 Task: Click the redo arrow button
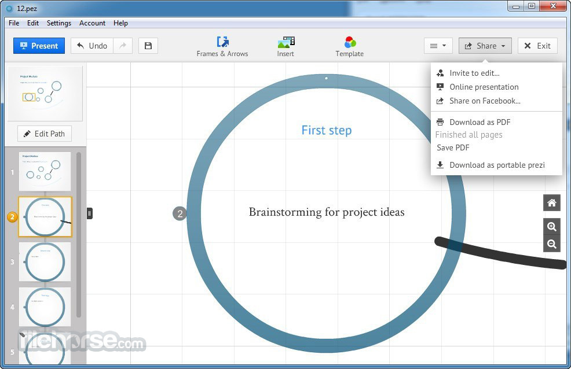(123, 46)
